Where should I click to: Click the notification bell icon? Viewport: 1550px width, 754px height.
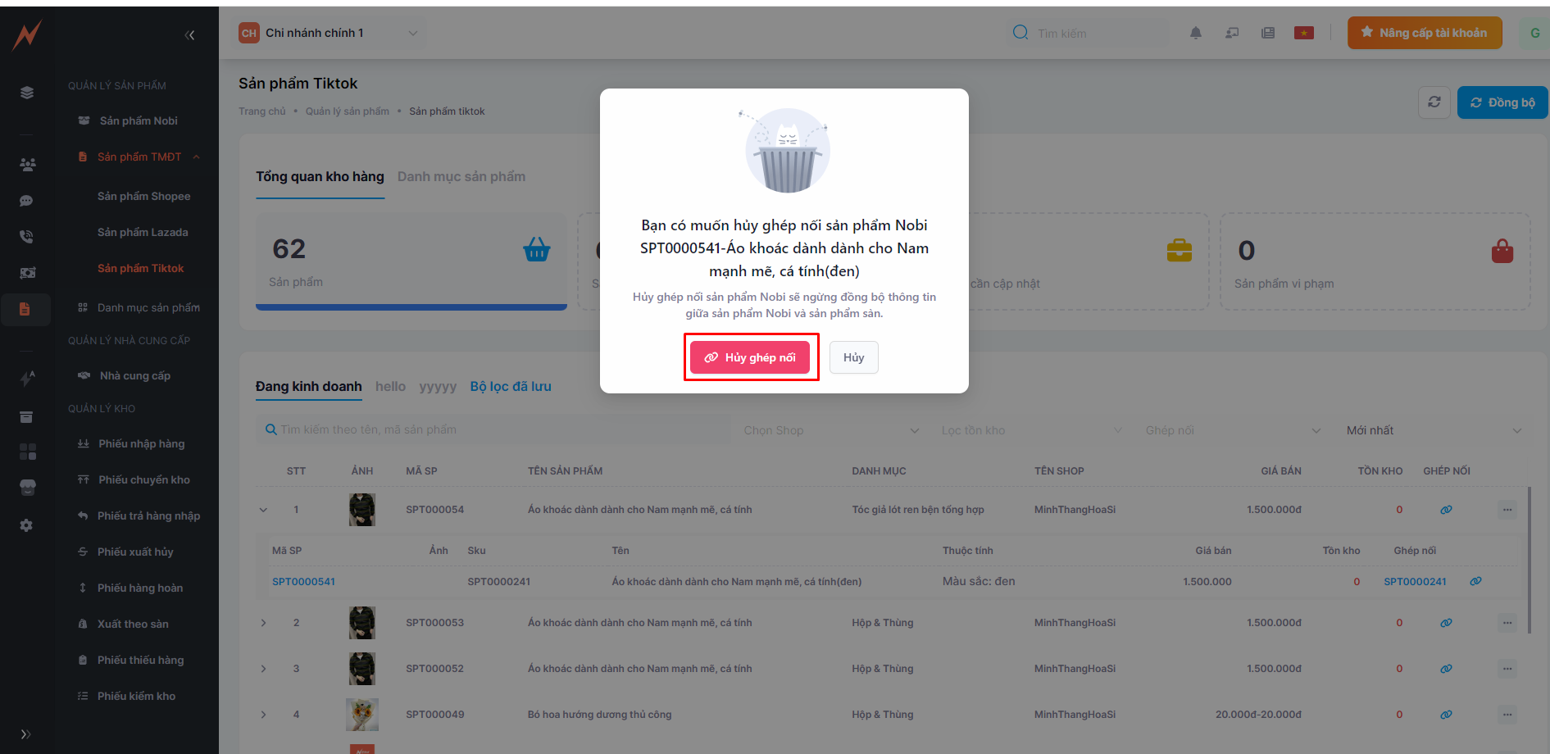[1196, 33]
